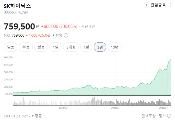The width and height of the screenshot is (175, 120).
Task: Click the 2025/01 label on the chart axis
Action: point(115,107)
